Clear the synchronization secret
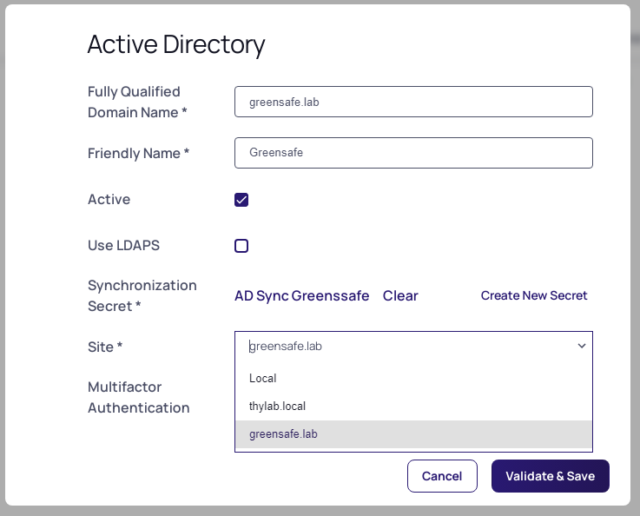Image resolution: width=640 pixels, height=516 pixels. (400, 295)
